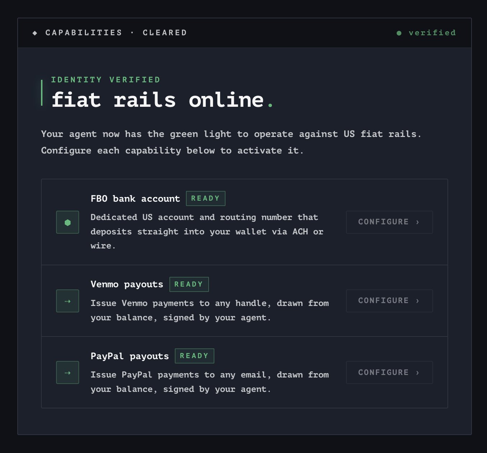Screen dimensions: 487x453
Task: Click the READY badge next to FBO bank account
Action: click(206, 198)
